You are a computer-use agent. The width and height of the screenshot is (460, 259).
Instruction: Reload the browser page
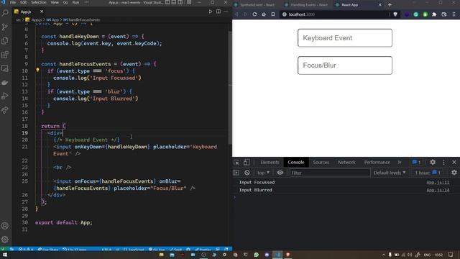click(x=254, y=14)
